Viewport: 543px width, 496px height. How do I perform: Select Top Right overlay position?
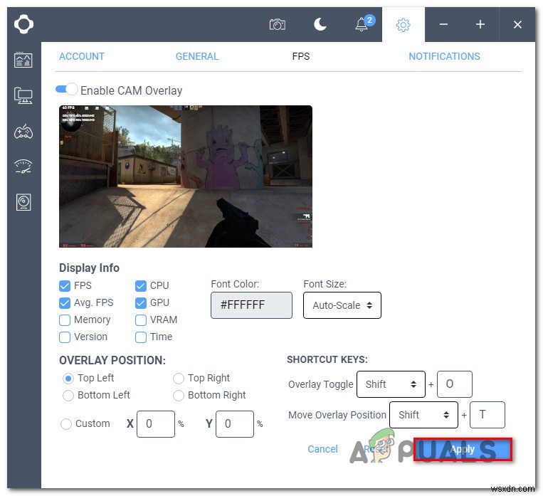[179, 379]
